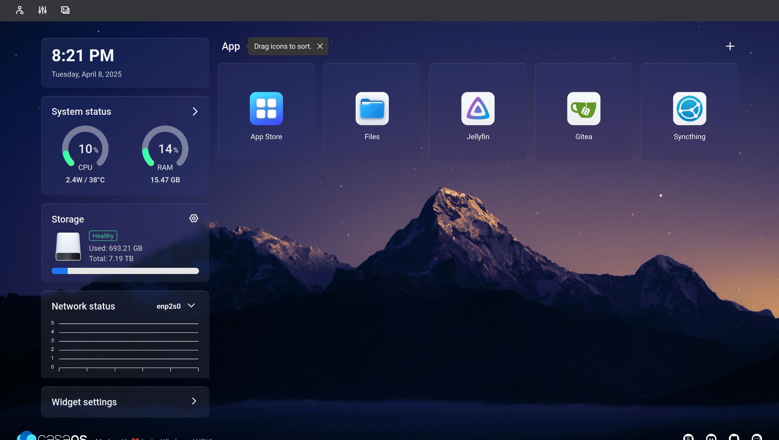779x440 pixels.
Task: Expand System status details arrow
Action: coord(195,111)
